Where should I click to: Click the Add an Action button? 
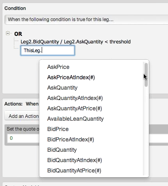22,116
